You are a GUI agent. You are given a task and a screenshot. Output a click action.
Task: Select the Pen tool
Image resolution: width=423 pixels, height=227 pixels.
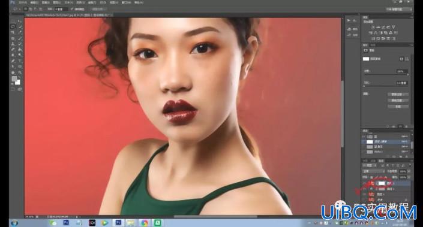point(13,61)
